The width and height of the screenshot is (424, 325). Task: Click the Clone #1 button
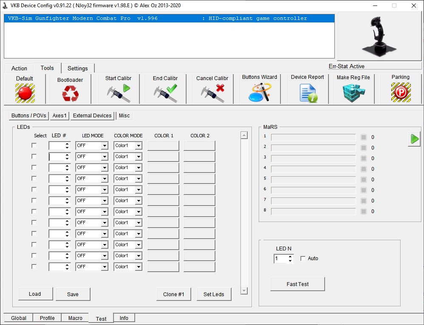coord(174,294)
